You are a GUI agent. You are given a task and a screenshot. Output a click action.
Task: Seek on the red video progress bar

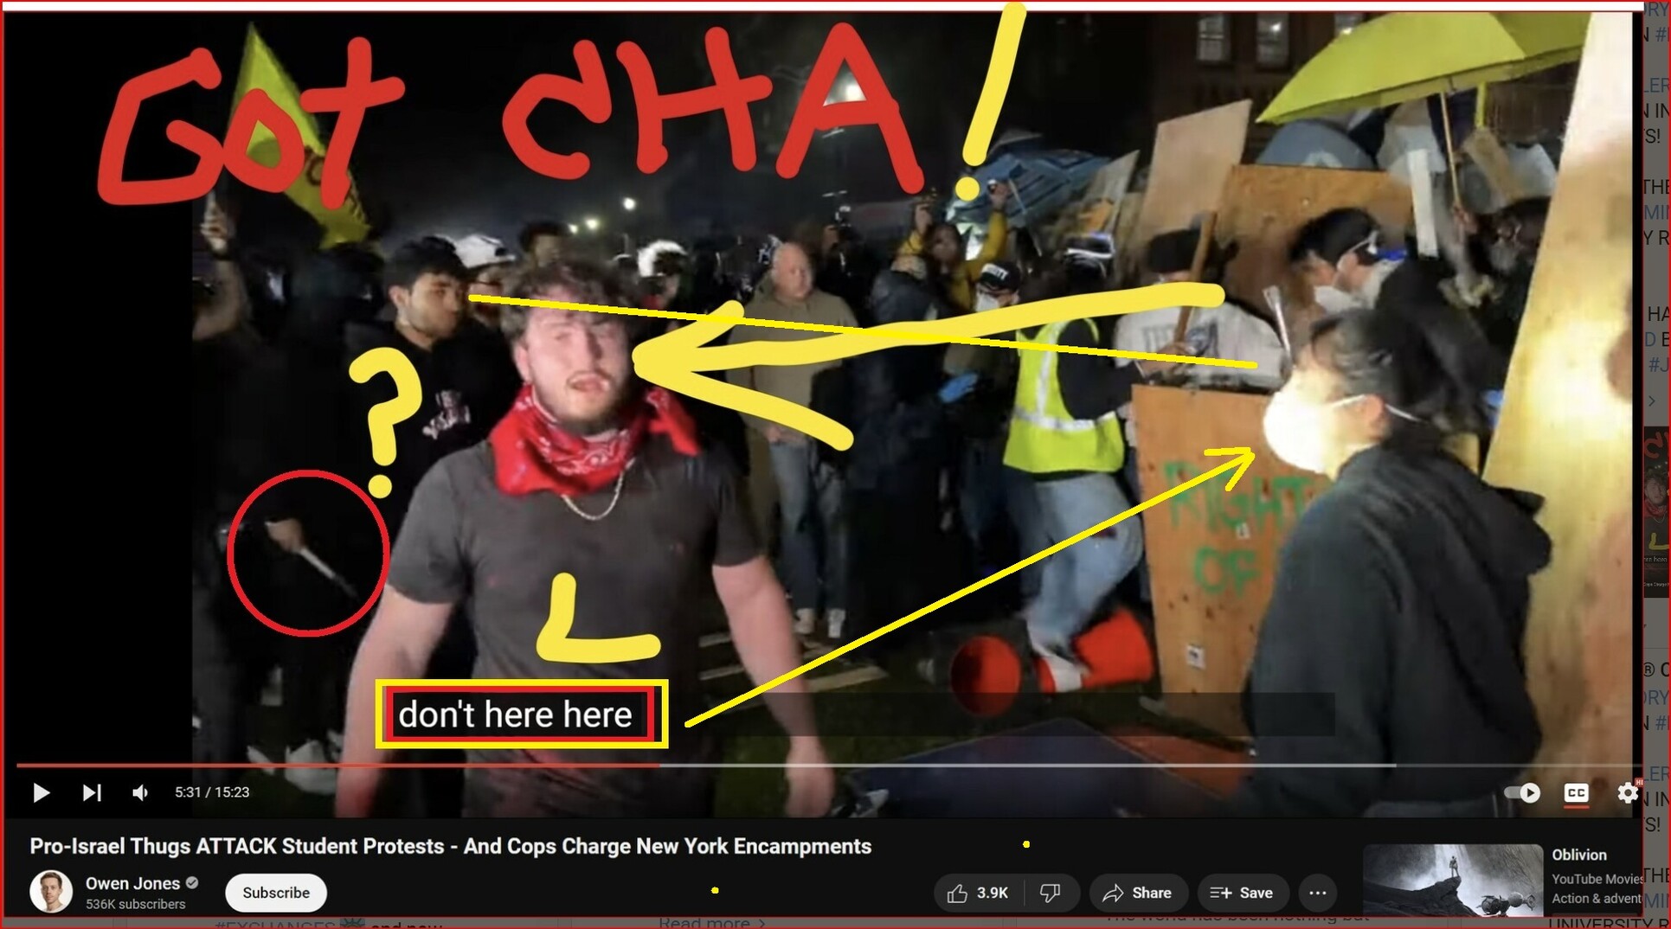[346, 766]
